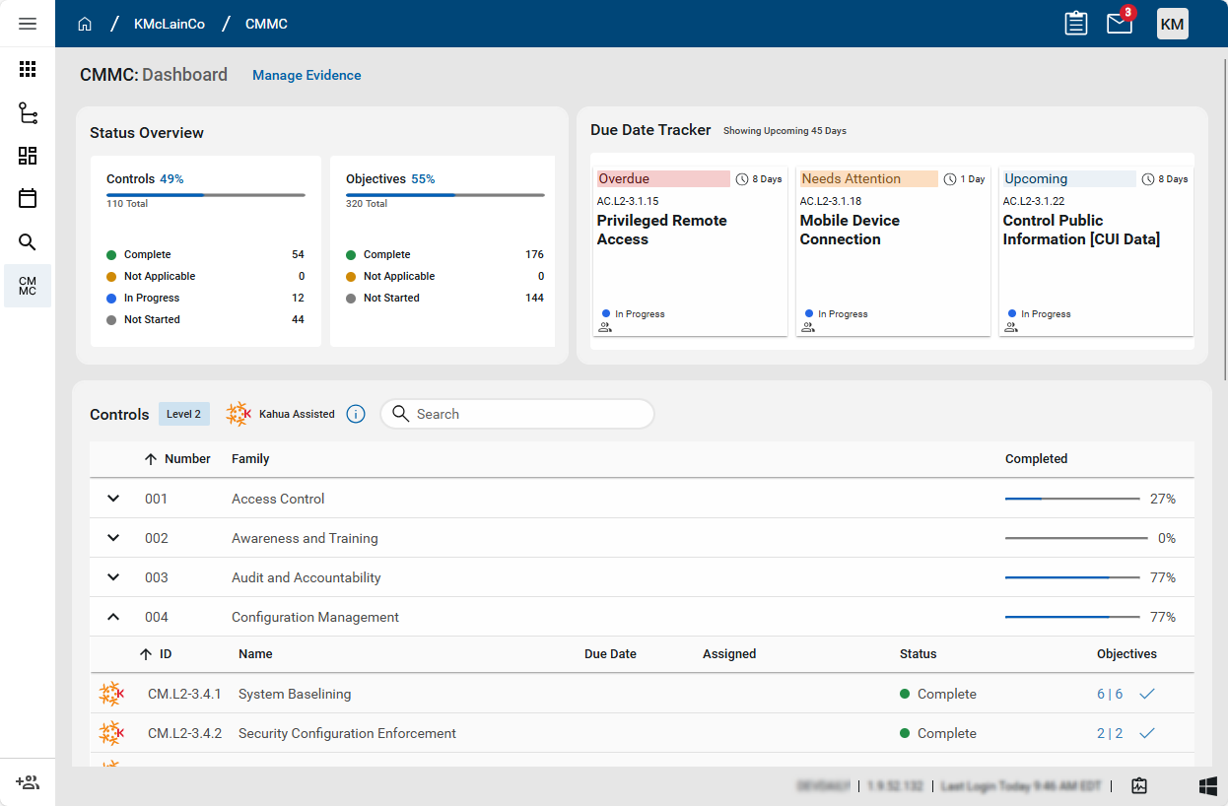1228x806 pixels.
Task: Collapse the Configuration Management family row
Action: point(113,617)
